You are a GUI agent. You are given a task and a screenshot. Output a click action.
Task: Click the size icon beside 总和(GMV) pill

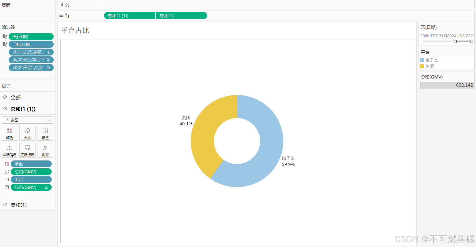tap(7, 172)
